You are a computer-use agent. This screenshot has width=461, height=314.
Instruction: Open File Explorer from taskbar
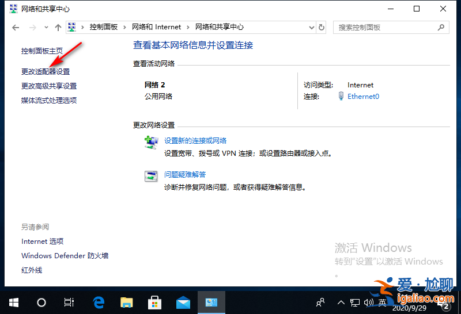(x=126, y=302)
